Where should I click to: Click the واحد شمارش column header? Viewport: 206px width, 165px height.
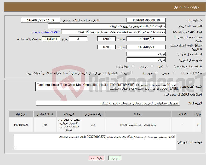coord(93,114)
